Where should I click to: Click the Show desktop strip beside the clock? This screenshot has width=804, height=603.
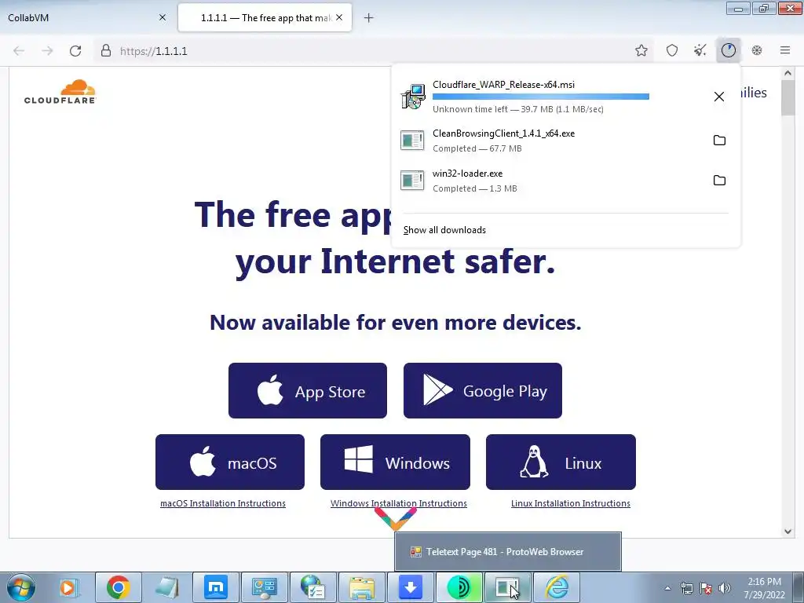799,588
